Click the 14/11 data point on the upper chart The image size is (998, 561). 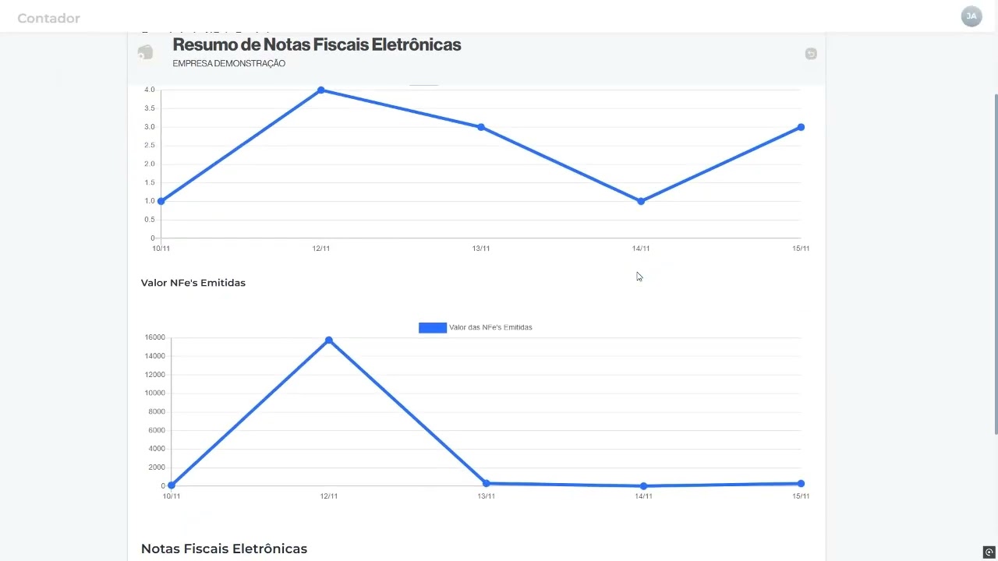pos(641,201)
